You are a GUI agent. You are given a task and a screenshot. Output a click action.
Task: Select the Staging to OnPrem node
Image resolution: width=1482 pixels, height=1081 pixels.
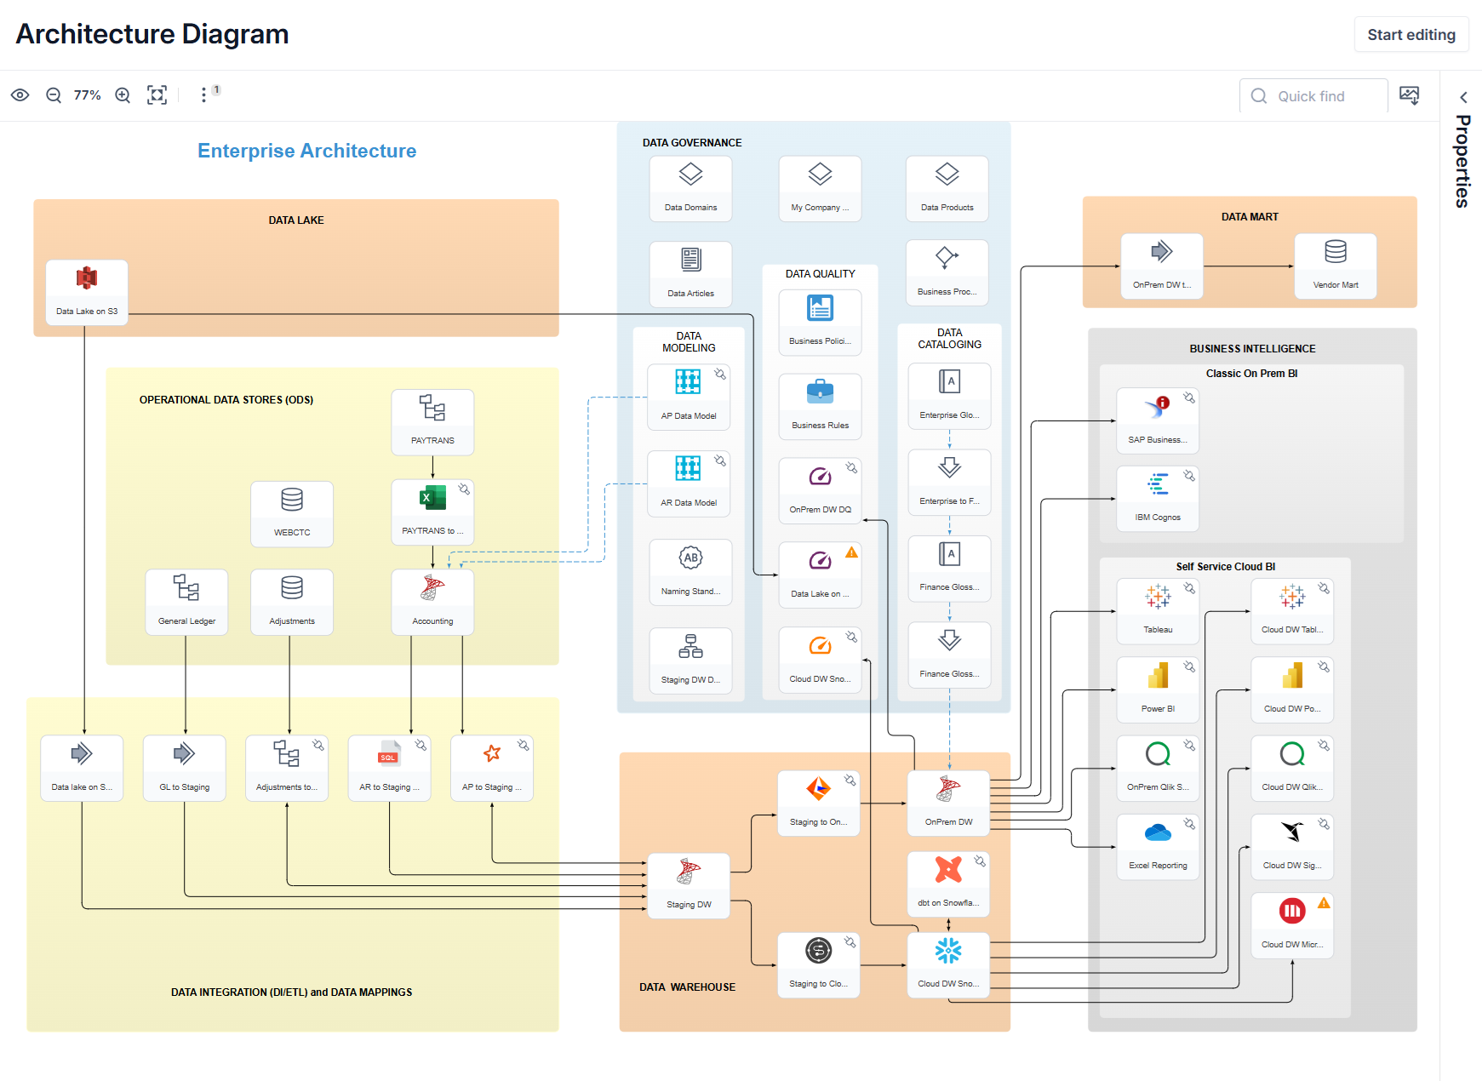click(x=818, y=803)
